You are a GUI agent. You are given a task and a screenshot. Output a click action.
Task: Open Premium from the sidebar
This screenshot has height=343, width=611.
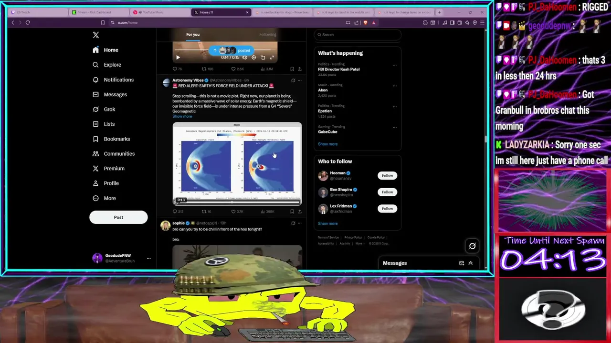pos(109,168)
